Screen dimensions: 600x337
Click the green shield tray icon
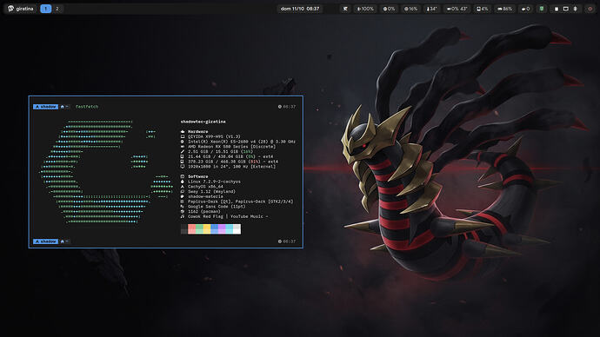[542, 9]
